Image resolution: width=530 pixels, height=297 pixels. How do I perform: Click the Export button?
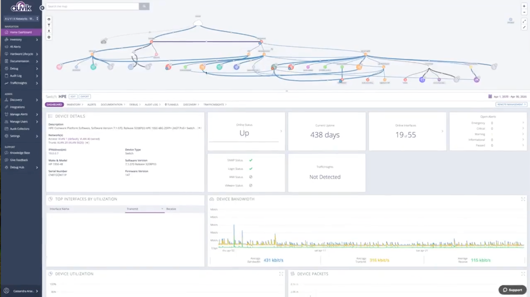pos(84,97)
